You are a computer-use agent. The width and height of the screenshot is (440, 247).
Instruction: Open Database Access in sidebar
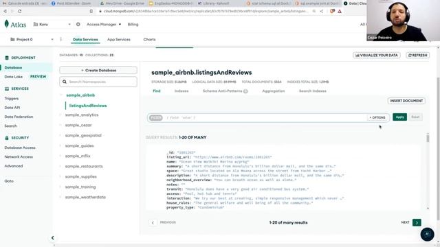click(x=20, y=148)
